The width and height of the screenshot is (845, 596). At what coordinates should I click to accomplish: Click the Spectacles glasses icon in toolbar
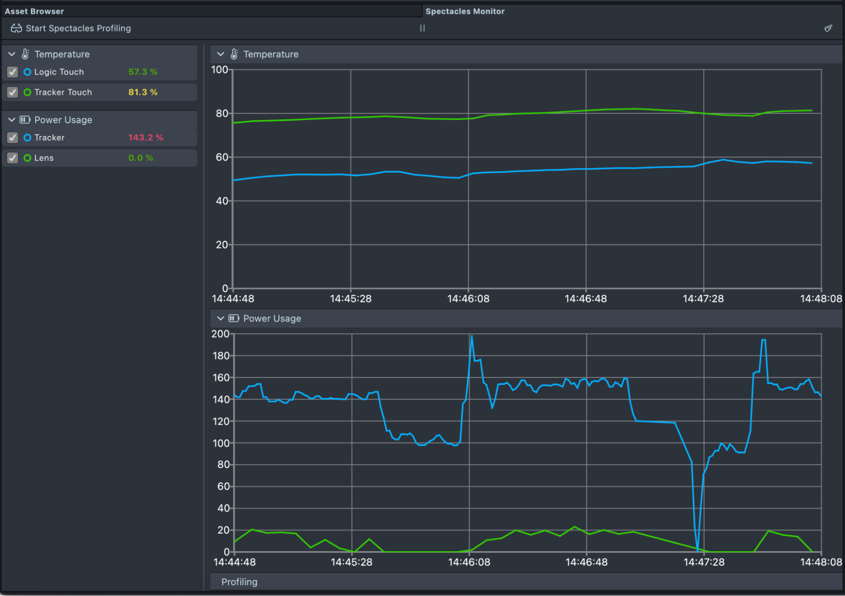pyautogui.click(x=16, y=28)
